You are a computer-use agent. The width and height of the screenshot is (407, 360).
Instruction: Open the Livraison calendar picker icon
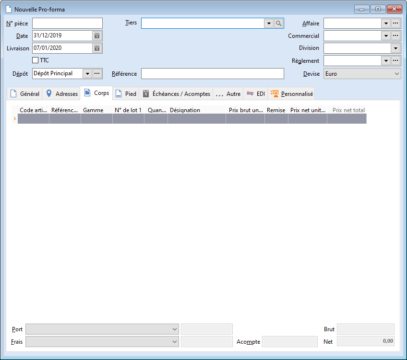click(96, 48)
